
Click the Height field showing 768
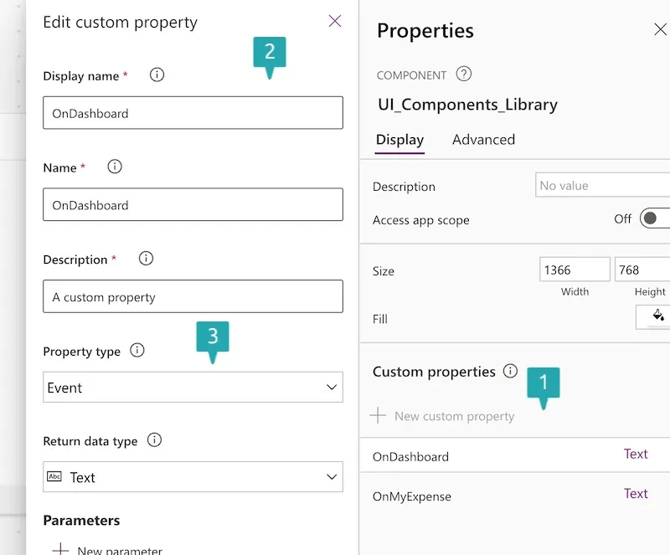pos(642,270)
